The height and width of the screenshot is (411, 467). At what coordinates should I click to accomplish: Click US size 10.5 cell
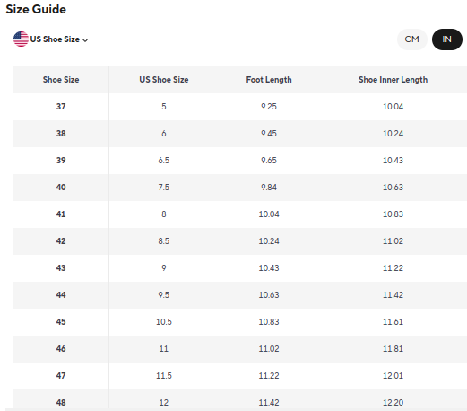pyautogui.click(x=164, y=322)
